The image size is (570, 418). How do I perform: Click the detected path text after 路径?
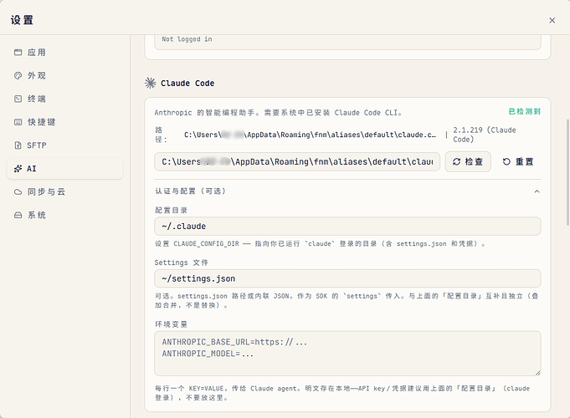pos(310,135)
